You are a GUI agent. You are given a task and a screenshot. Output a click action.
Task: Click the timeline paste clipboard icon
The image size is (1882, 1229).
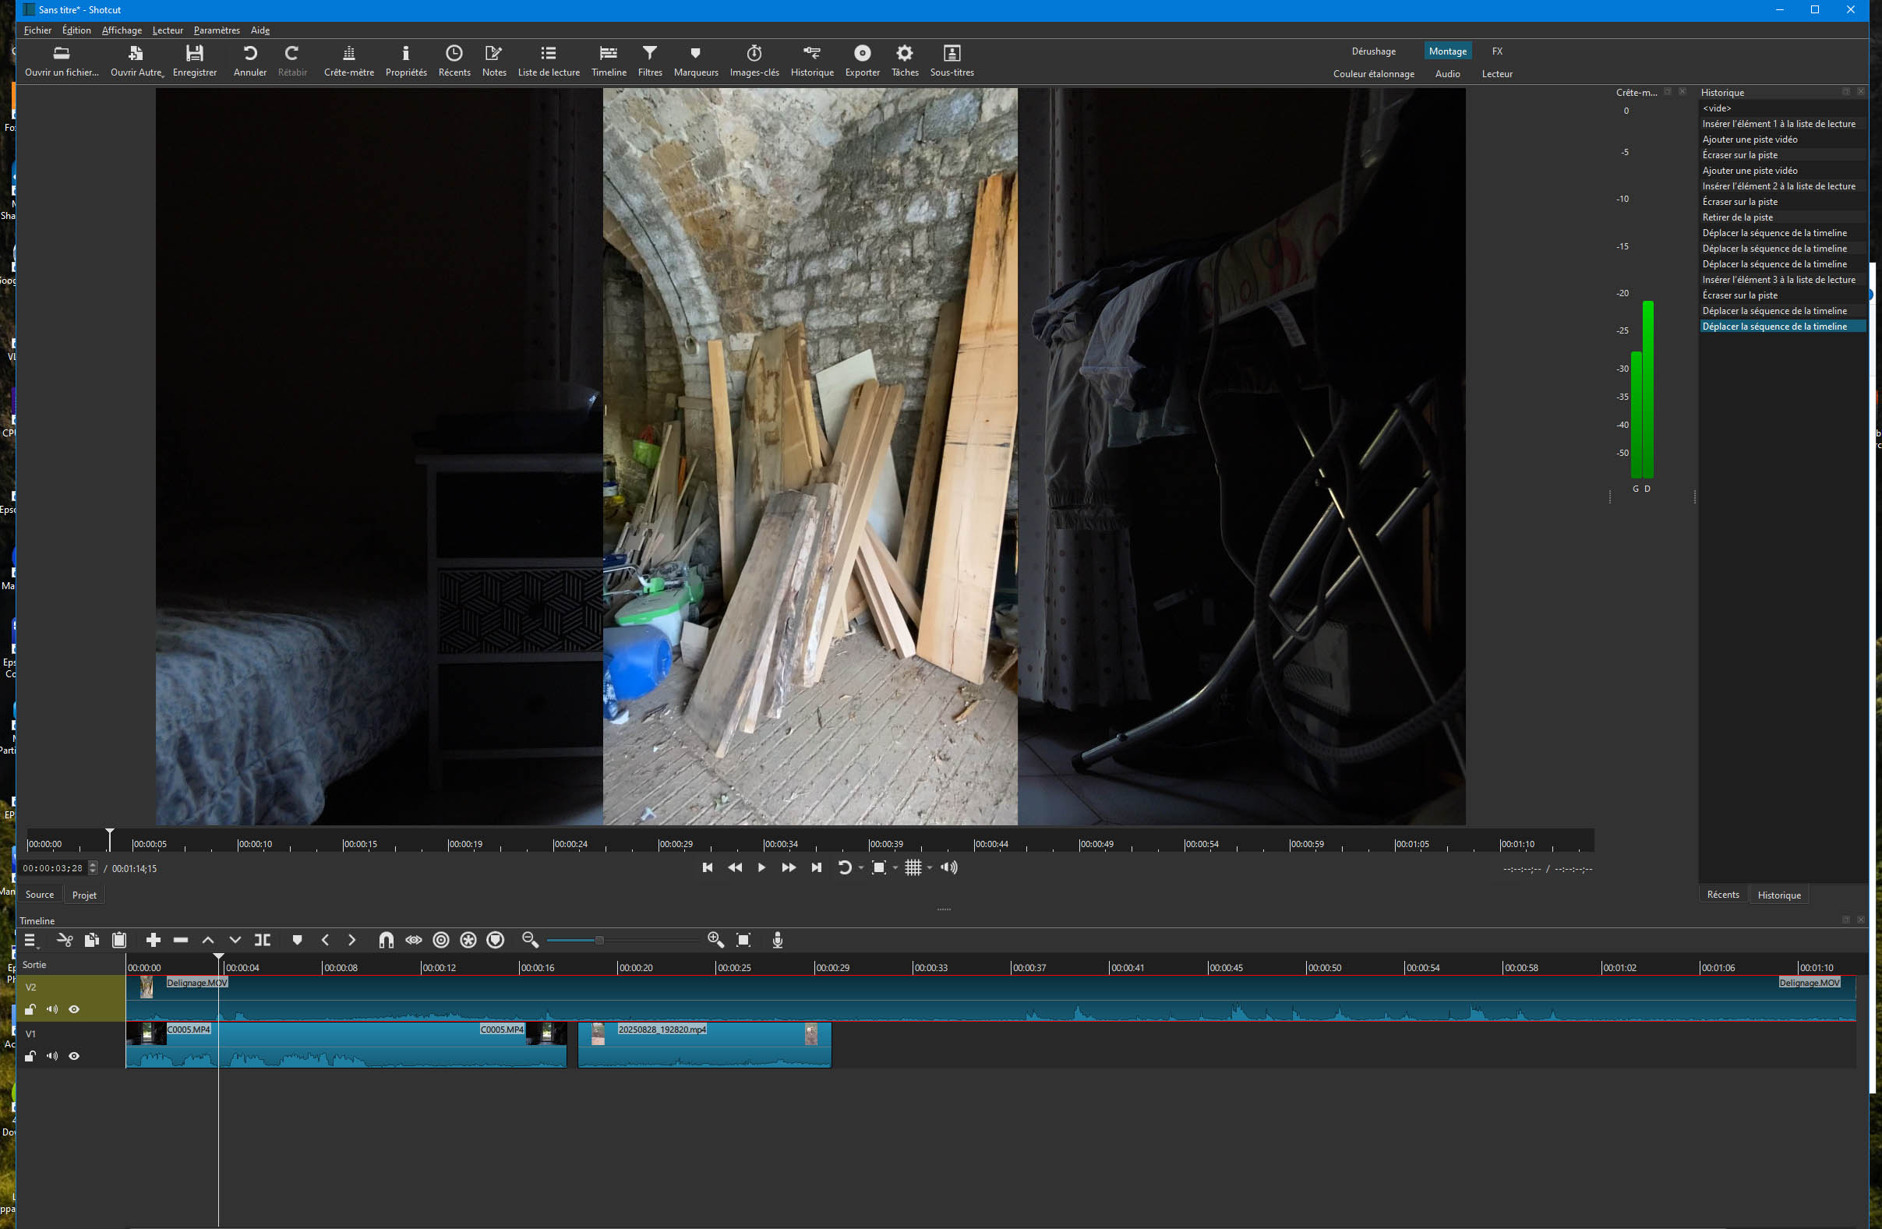point(119,940)
